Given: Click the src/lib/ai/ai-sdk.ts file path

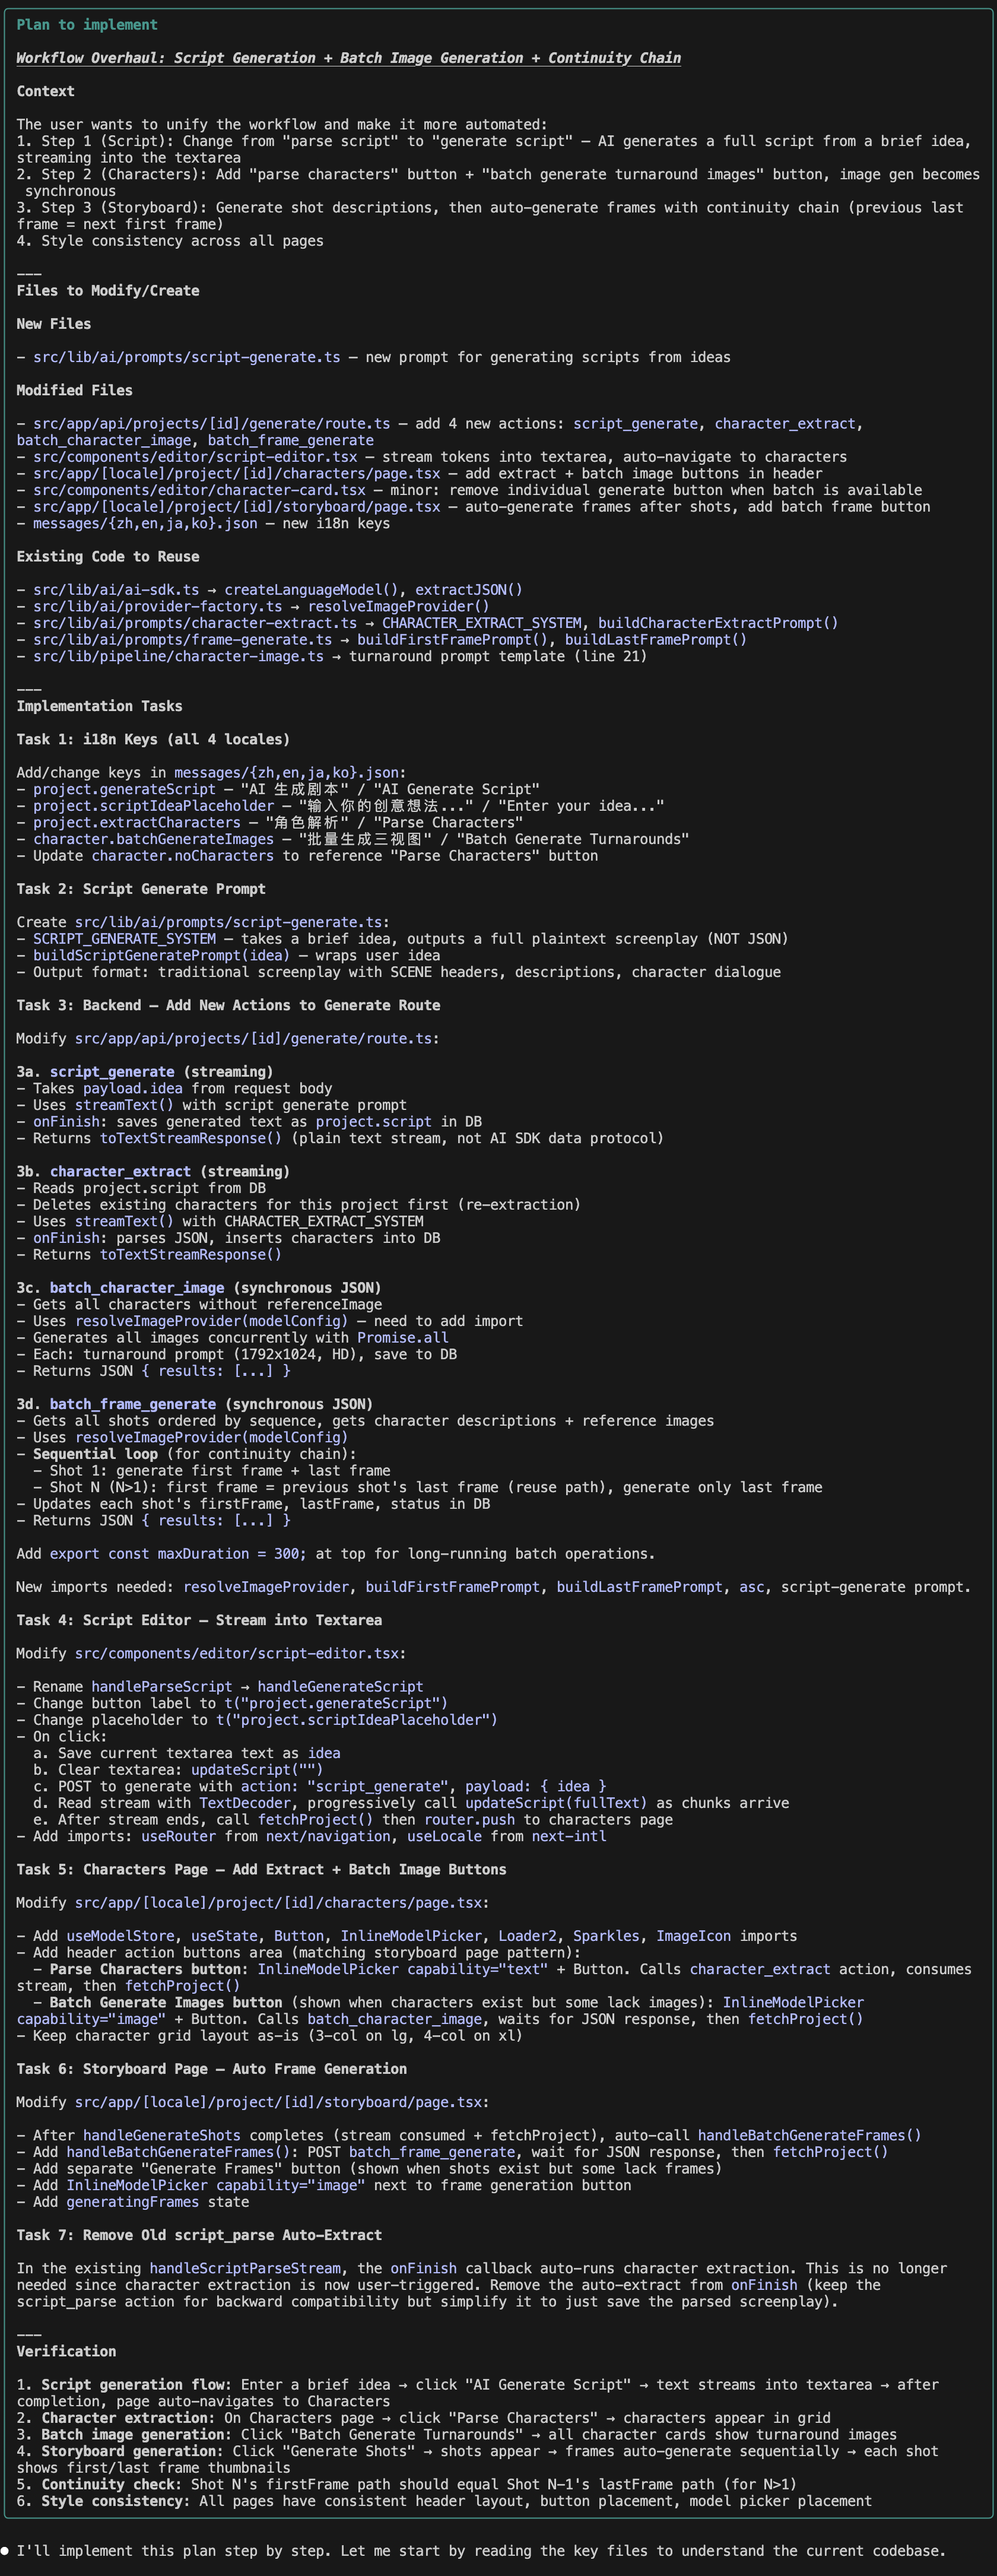Looking at the screenshot, I should (116, 590).
